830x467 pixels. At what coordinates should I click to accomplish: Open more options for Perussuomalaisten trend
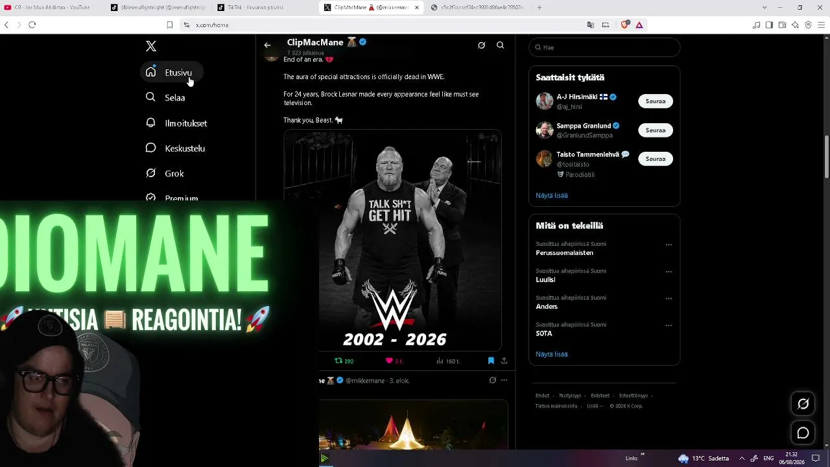coord(669,245)
